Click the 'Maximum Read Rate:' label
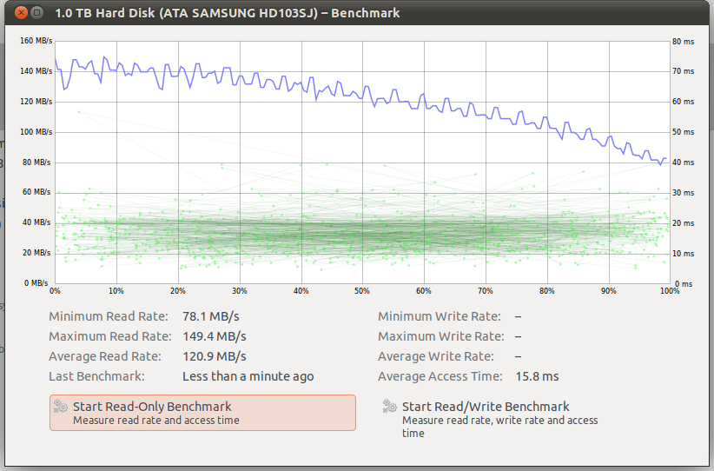 (110, 336)
